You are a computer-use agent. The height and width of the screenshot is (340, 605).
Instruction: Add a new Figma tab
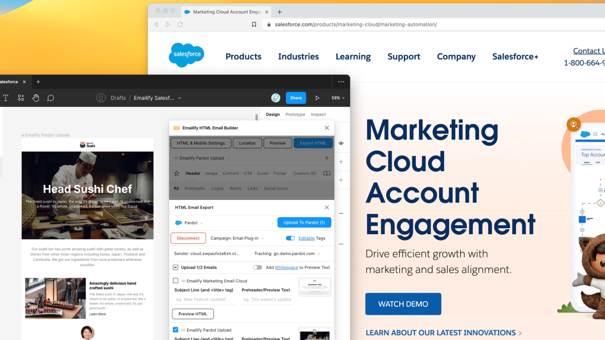point(38,82)
